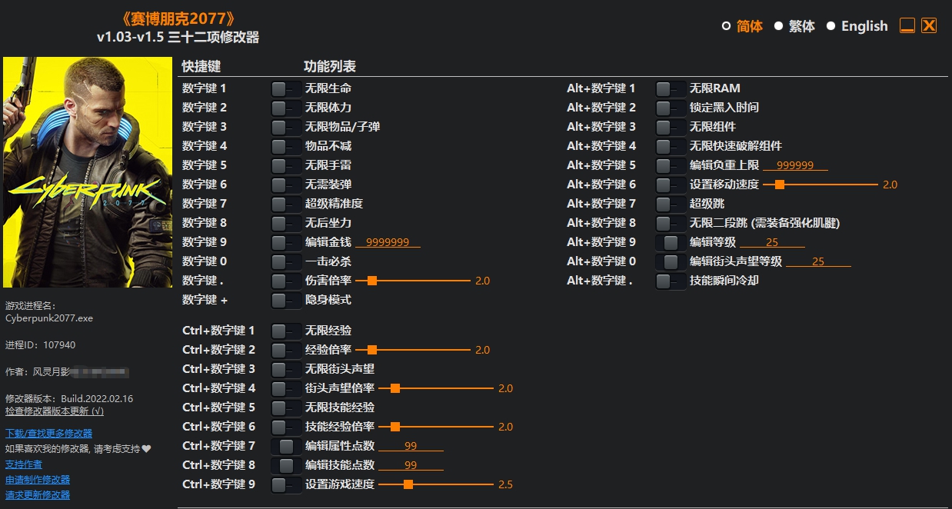
Task: Toggle 超级跳 super jump on
Action: coord(670,203)
